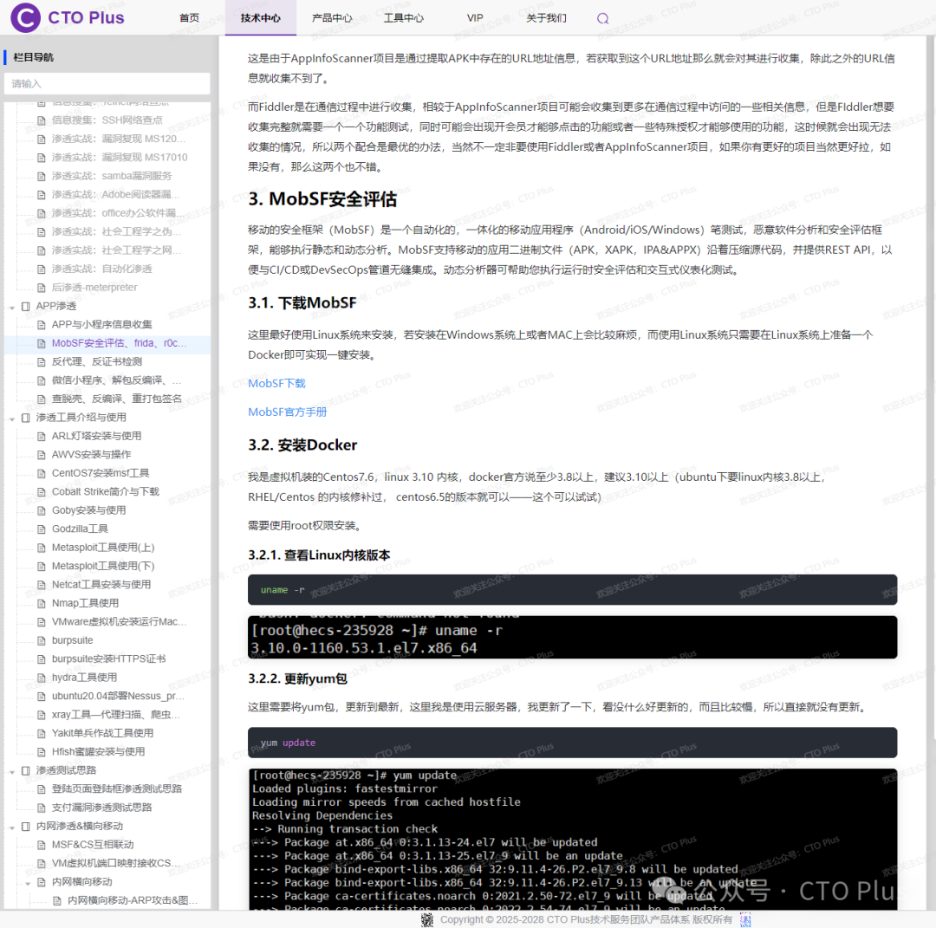
Task: Open VMware虚拟机安装运行Mac article
Action: 119,622
